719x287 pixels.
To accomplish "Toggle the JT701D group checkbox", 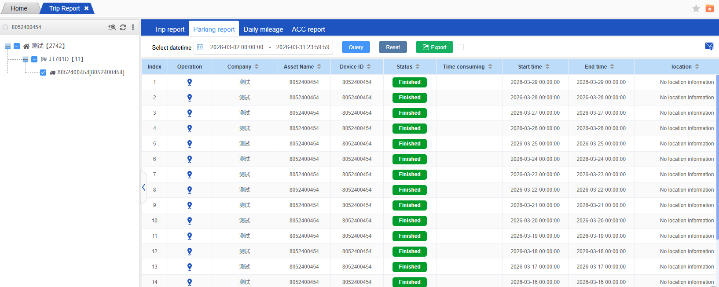I will [34, 59].
